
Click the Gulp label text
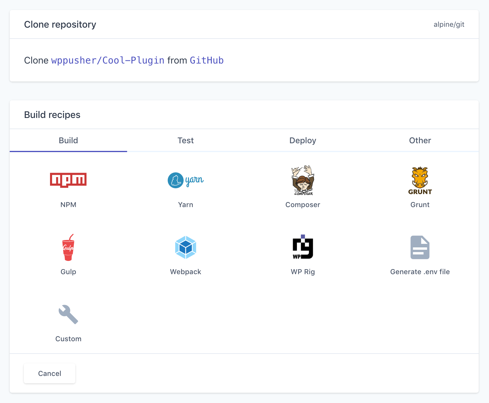click(x=68, y=272)
